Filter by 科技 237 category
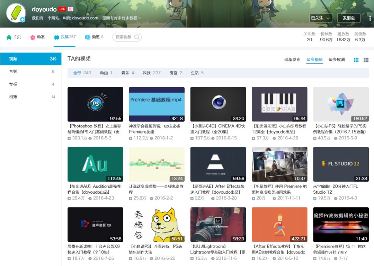Viewport: 374px width, 266px height. (152, 73)
